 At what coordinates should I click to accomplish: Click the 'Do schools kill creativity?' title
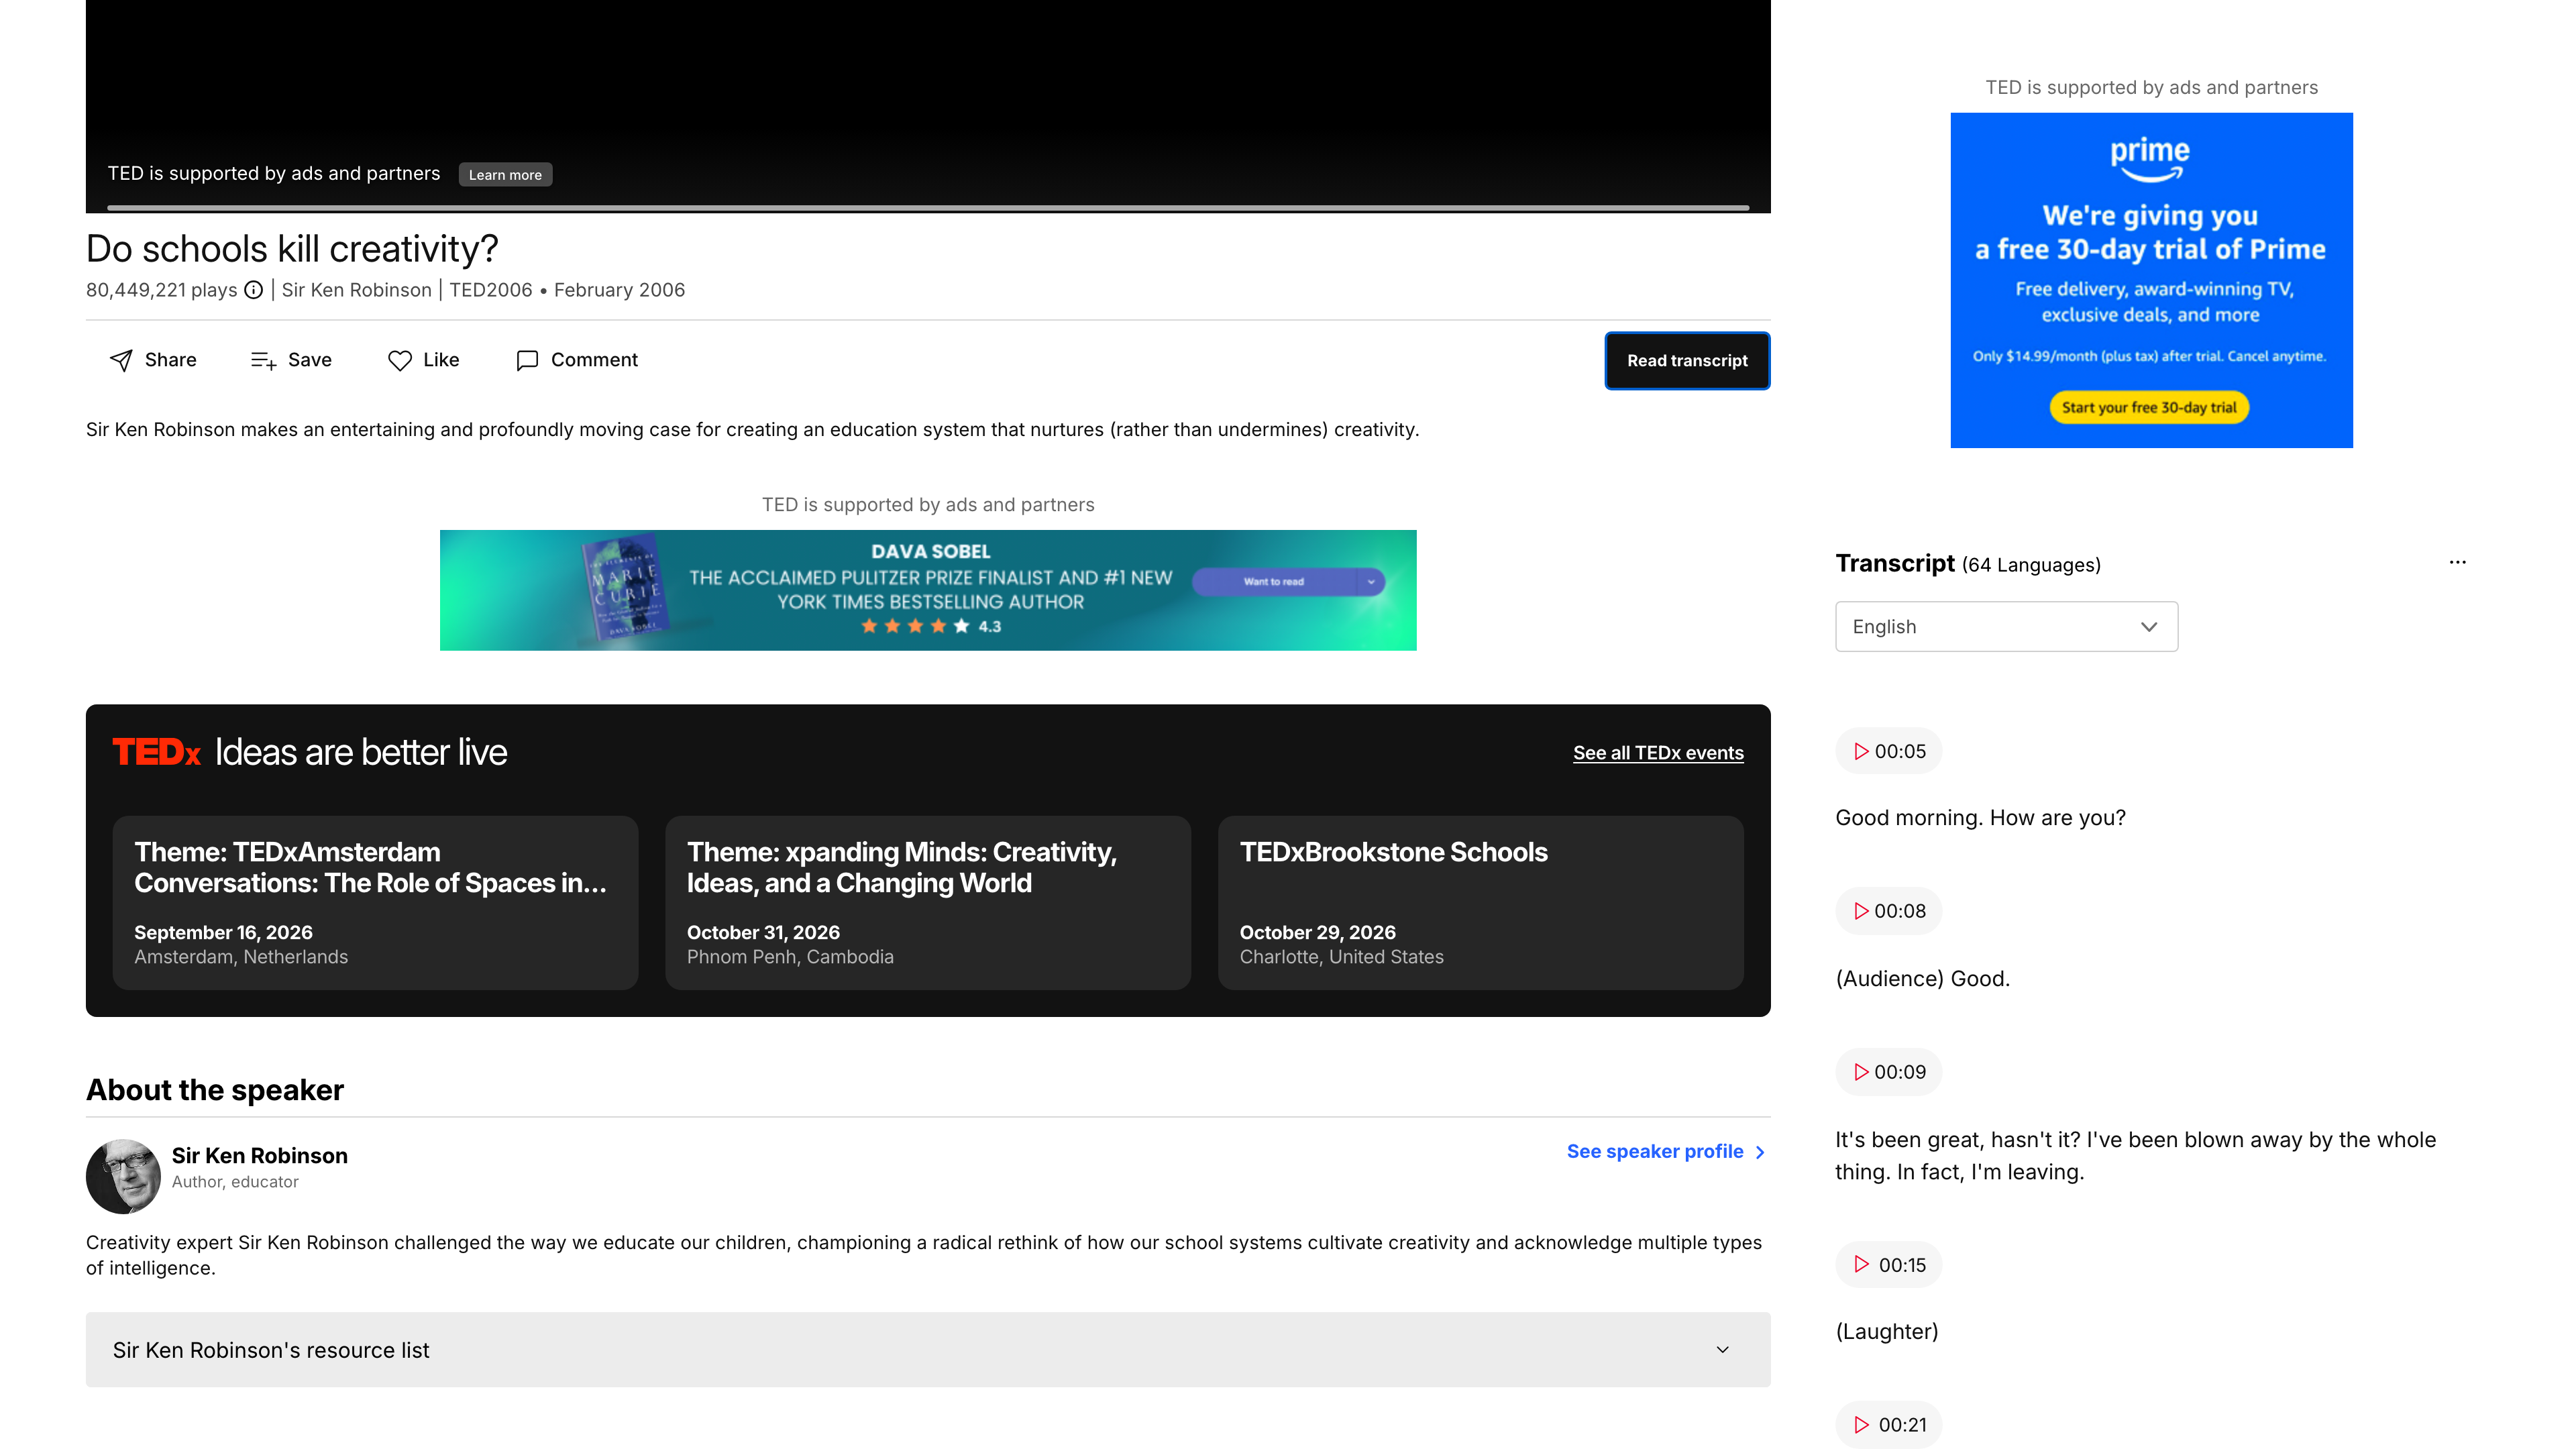coord(292,249)
